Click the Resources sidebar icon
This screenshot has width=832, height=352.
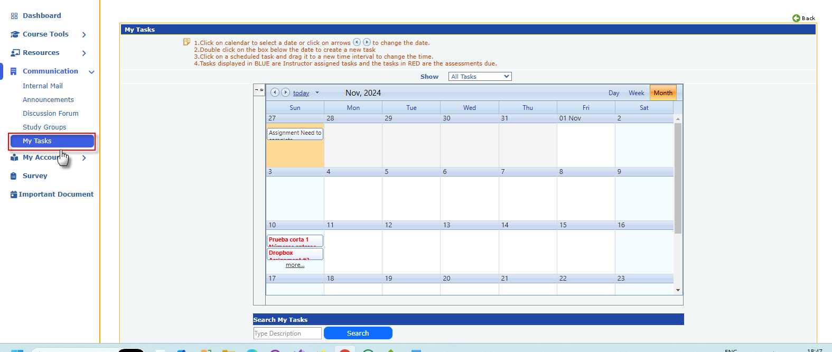(x=15, y=53)
